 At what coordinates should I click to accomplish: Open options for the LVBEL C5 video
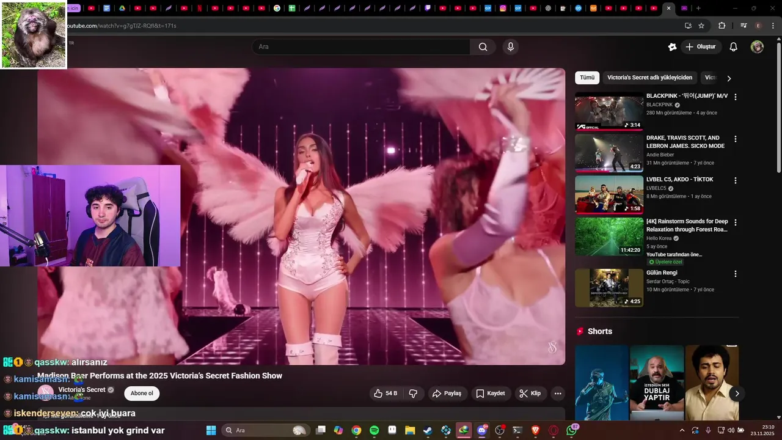coord(736,180)
